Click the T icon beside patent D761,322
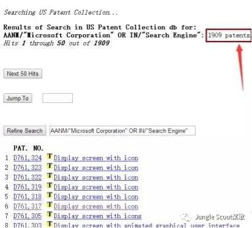Screen dimensions: 252x228 [x=50, y=176]
